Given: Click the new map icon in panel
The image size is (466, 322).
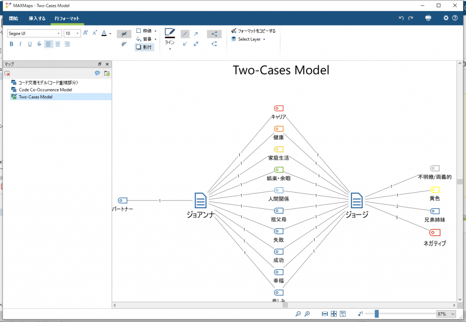Looking at the screenshot, I should (x=107, y=73).
